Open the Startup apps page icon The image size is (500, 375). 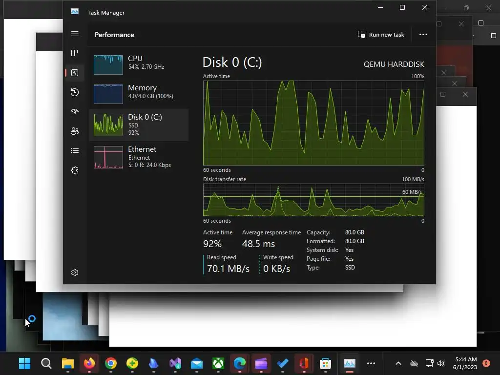[x=75, y=112]
